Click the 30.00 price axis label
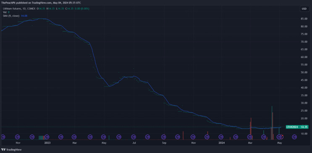Image resolution: width=312 pixels, height=153 pixels. pyautogui.click(x=304, y=103)
